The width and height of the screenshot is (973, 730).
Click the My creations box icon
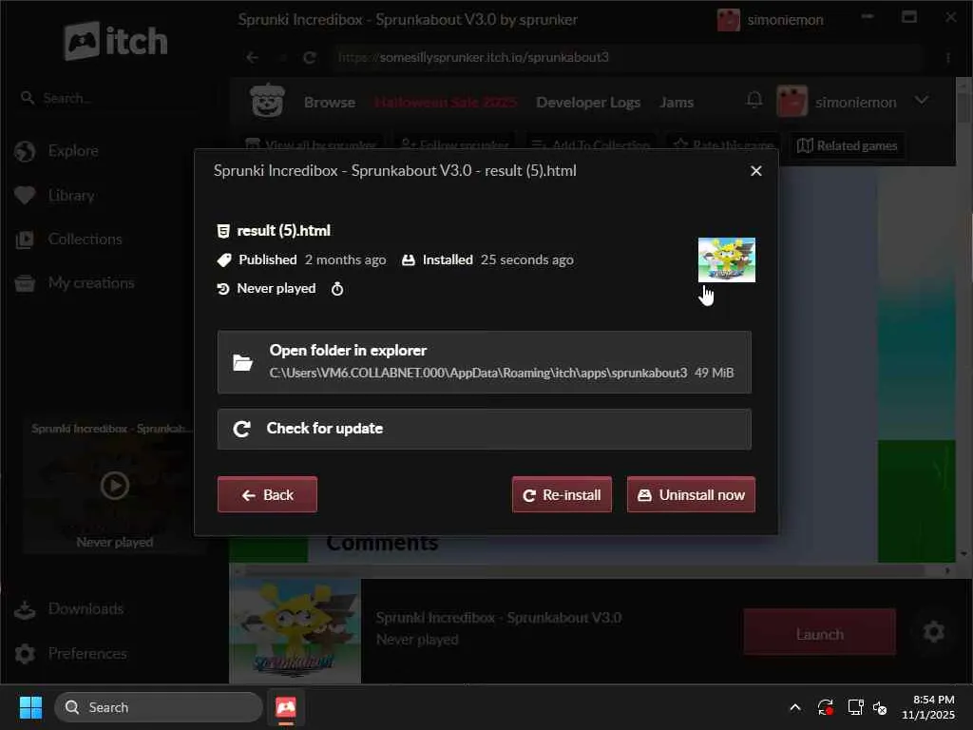pyautogui.click(x=25, y=283)
